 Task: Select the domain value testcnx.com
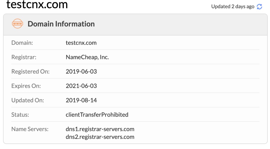click(81, 43)
